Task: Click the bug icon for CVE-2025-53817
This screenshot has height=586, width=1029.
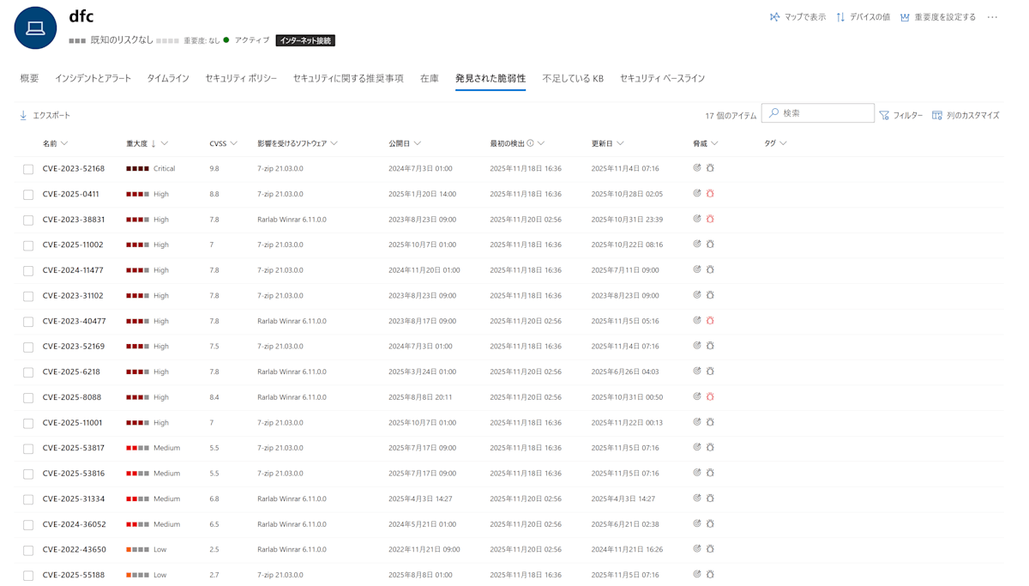Action: click(710, 447)
